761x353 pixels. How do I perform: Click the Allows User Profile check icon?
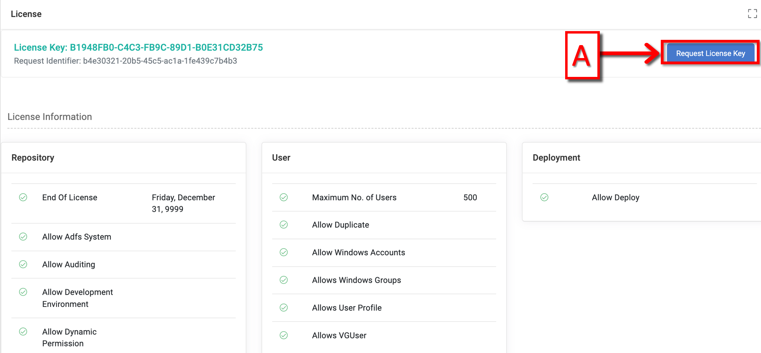pyautogui.click(x=284, y=308)
